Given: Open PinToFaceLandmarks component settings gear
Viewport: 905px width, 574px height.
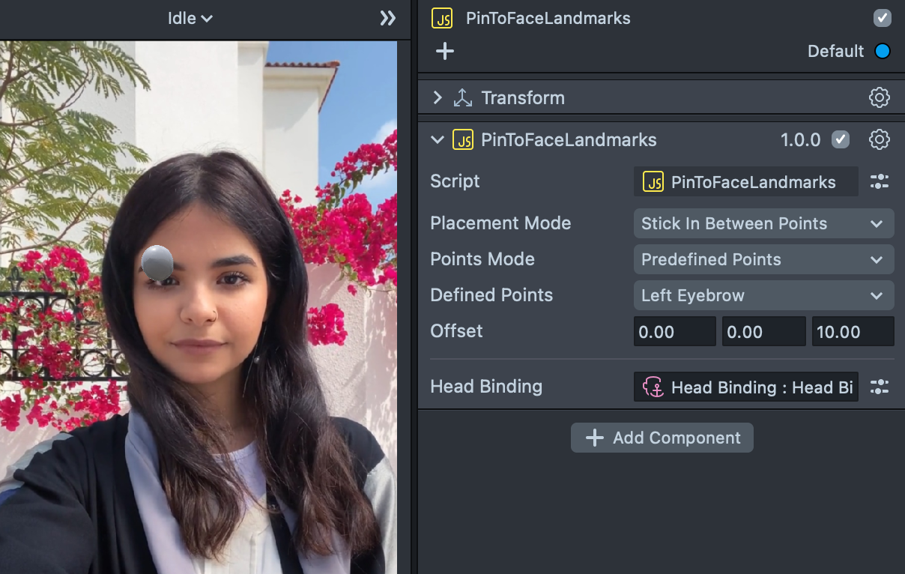Looking at the screenshot, I should click(x=879, y=139).
